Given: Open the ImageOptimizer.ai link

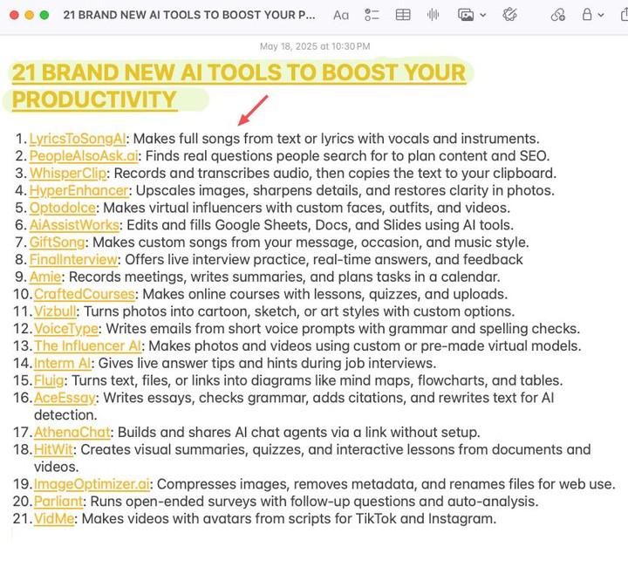Looking at the screenshot, I should pyautogui.click(x=92, y=484).
